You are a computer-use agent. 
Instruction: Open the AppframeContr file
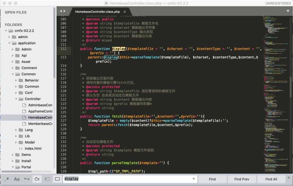[40, 111]
